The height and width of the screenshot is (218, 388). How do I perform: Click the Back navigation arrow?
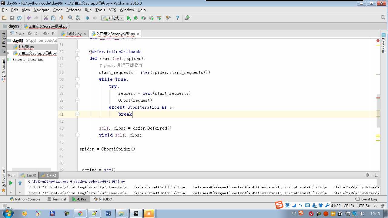coord(87,18)
